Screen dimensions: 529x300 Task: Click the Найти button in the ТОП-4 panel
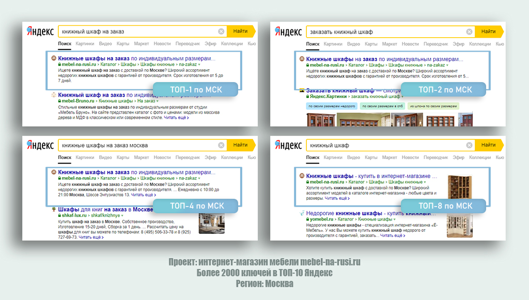pos(241,145)
